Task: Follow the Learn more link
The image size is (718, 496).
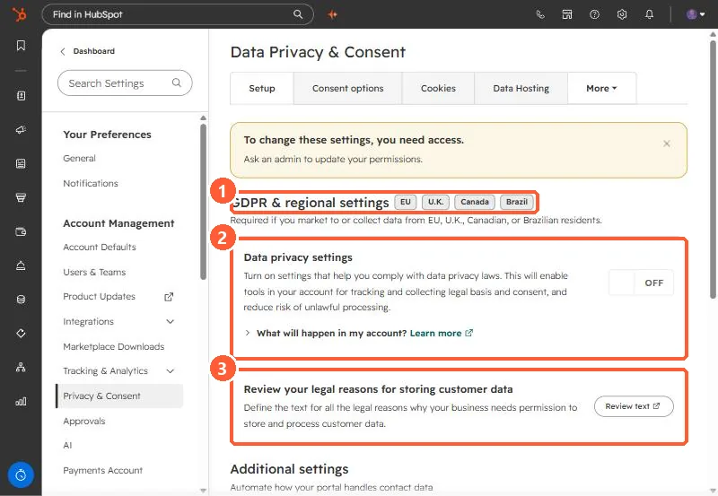Action: (x=442, y=333)
